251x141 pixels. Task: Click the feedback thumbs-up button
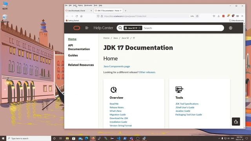click(x=236, y=122)
